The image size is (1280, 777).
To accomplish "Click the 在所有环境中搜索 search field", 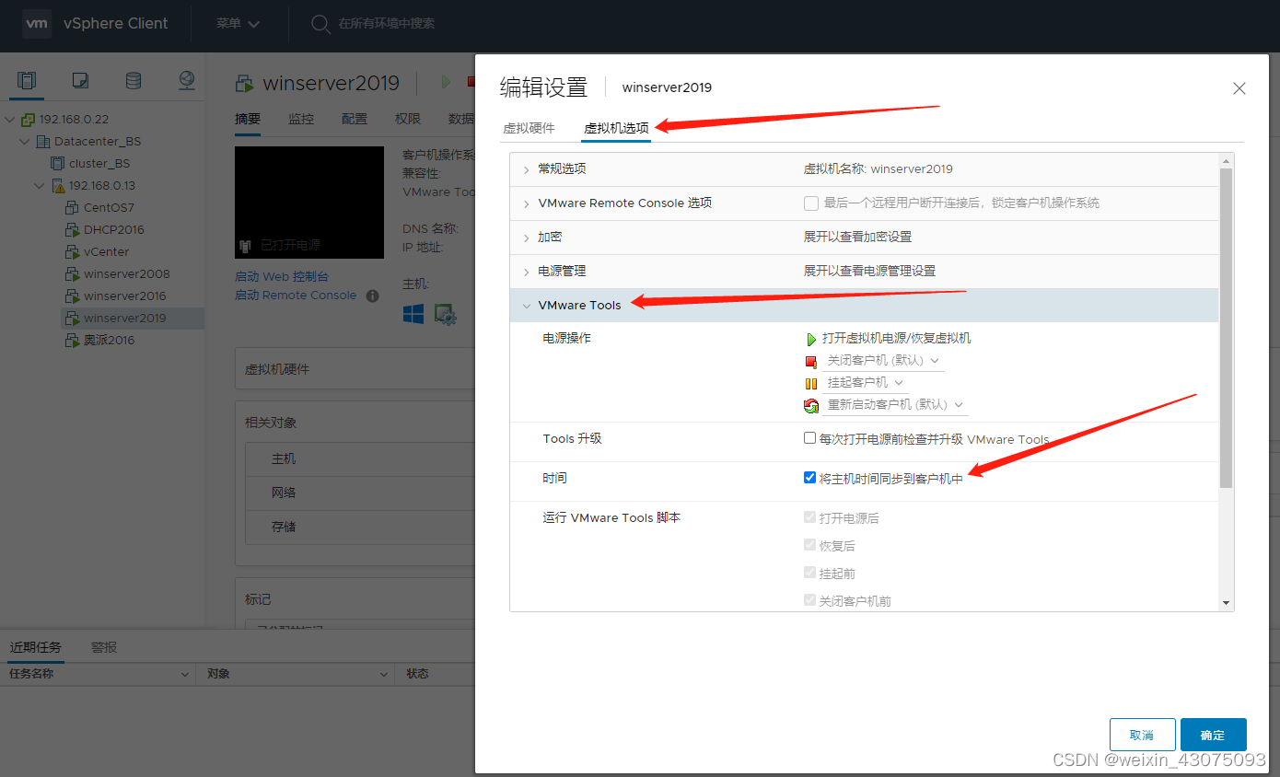I will [386, 24].
